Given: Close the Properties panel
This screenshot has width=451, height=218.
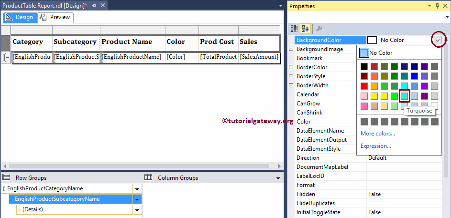Looking at the screenshot, I should pos(445,6).
